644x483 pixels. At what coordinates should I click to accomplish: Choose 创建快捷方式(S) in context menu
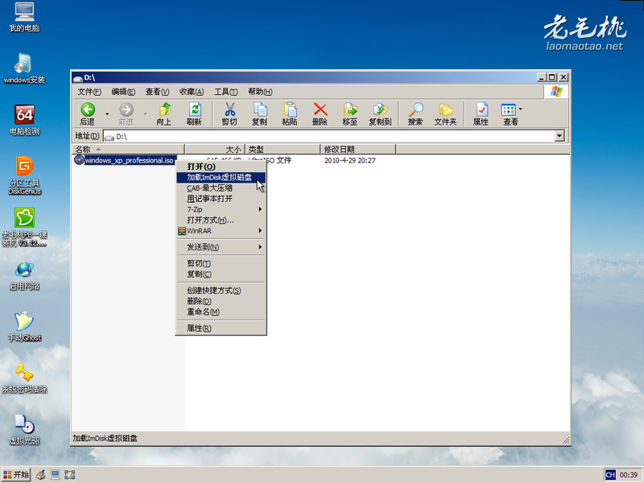pyautogui.click(x=221, y=291)
